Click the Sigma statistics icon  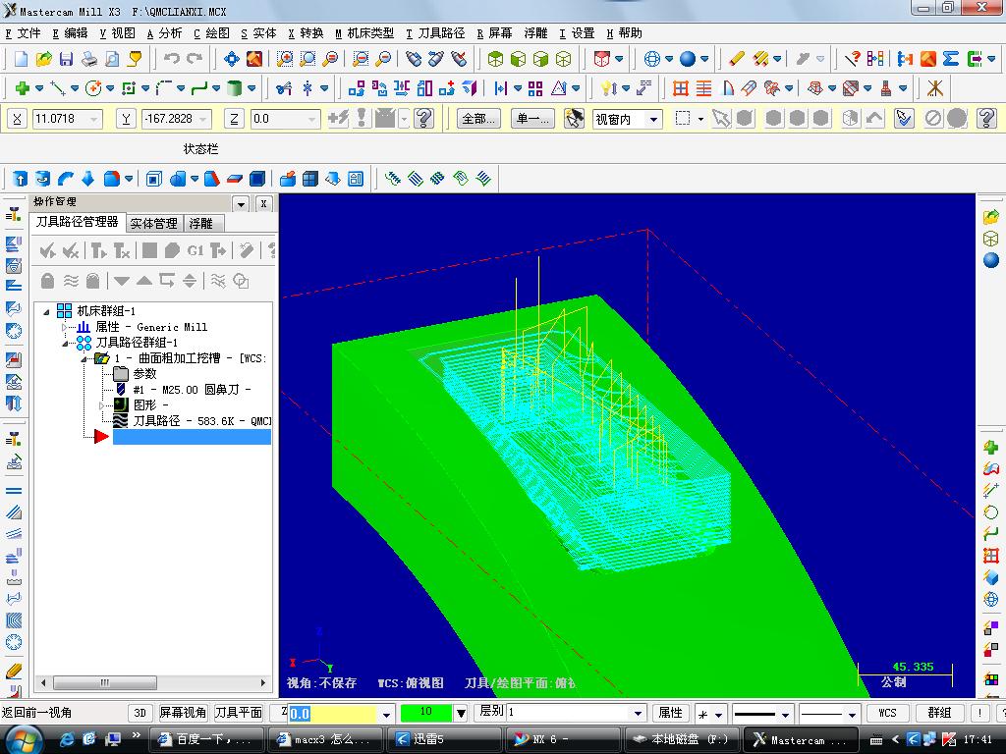[x=951, y=59]
